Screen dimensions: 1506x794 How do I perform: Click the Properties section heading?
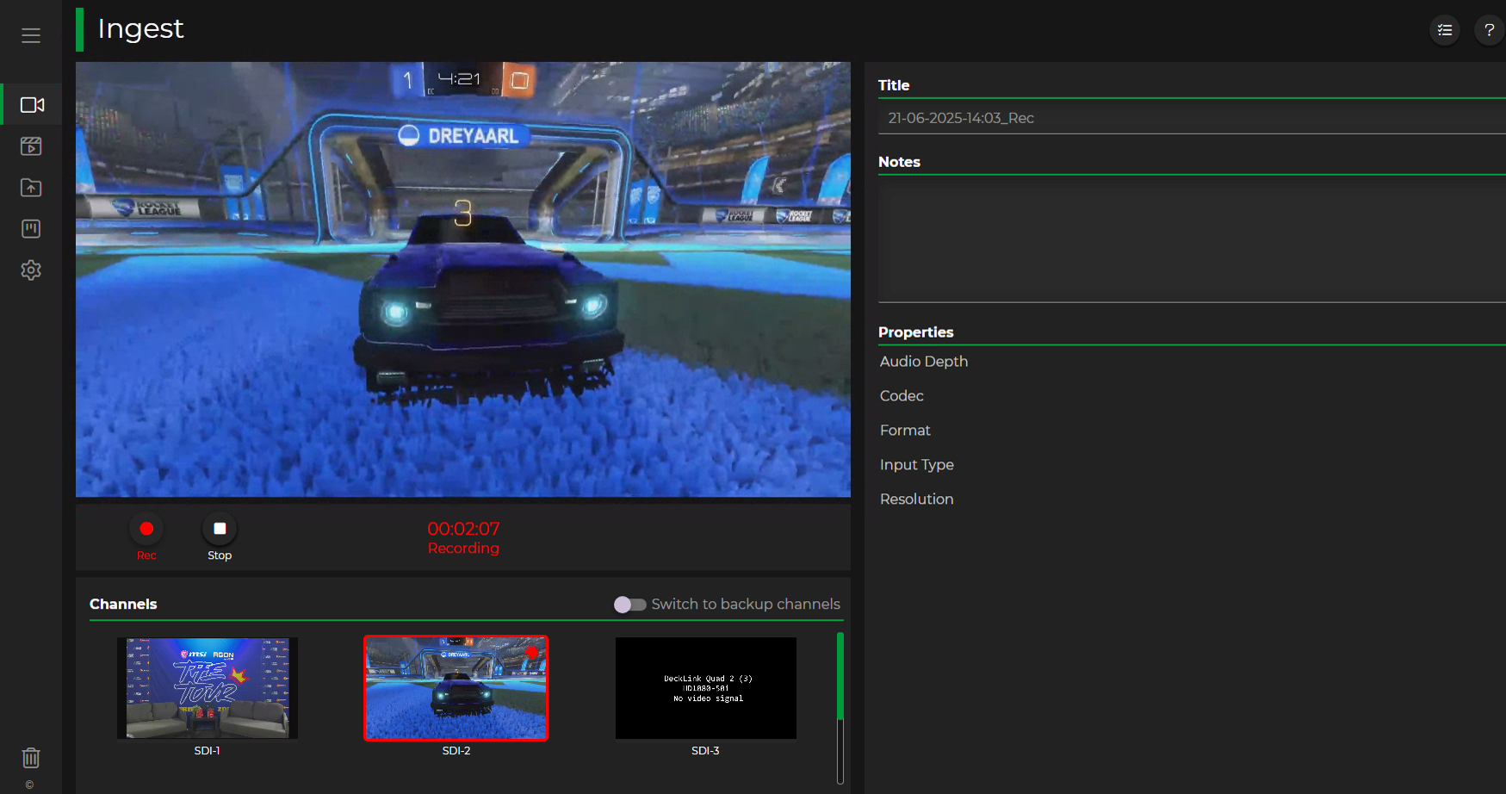click(x=916, y=332)
